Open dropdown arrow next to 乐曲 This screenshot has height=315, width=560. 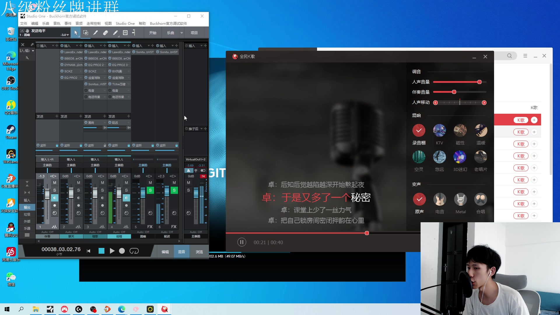coord(182,33)
